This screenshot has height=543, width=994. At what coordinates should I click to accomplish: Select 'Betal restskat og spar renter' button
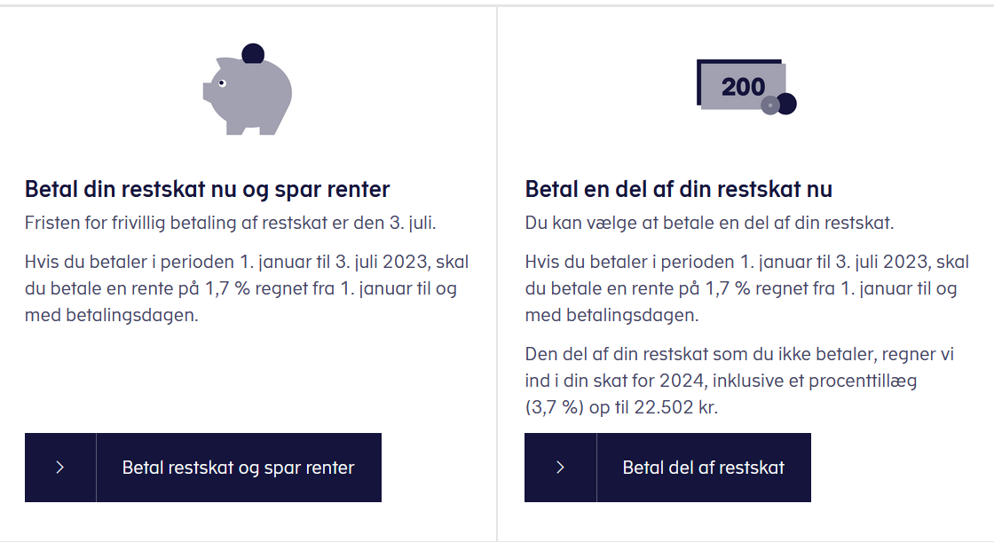point(203,468)
